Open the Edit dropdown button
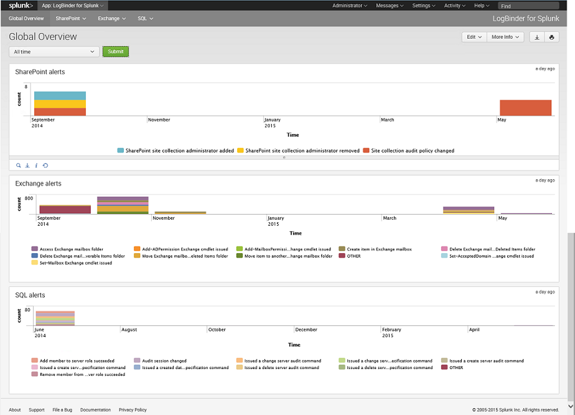 click(x=474, y=37)
